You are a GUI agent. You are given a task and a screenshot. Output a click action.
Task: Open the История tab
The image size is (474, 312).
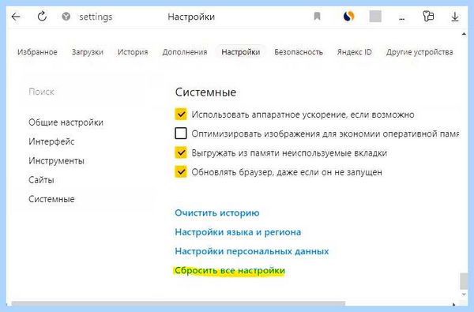tap(133, 52)
